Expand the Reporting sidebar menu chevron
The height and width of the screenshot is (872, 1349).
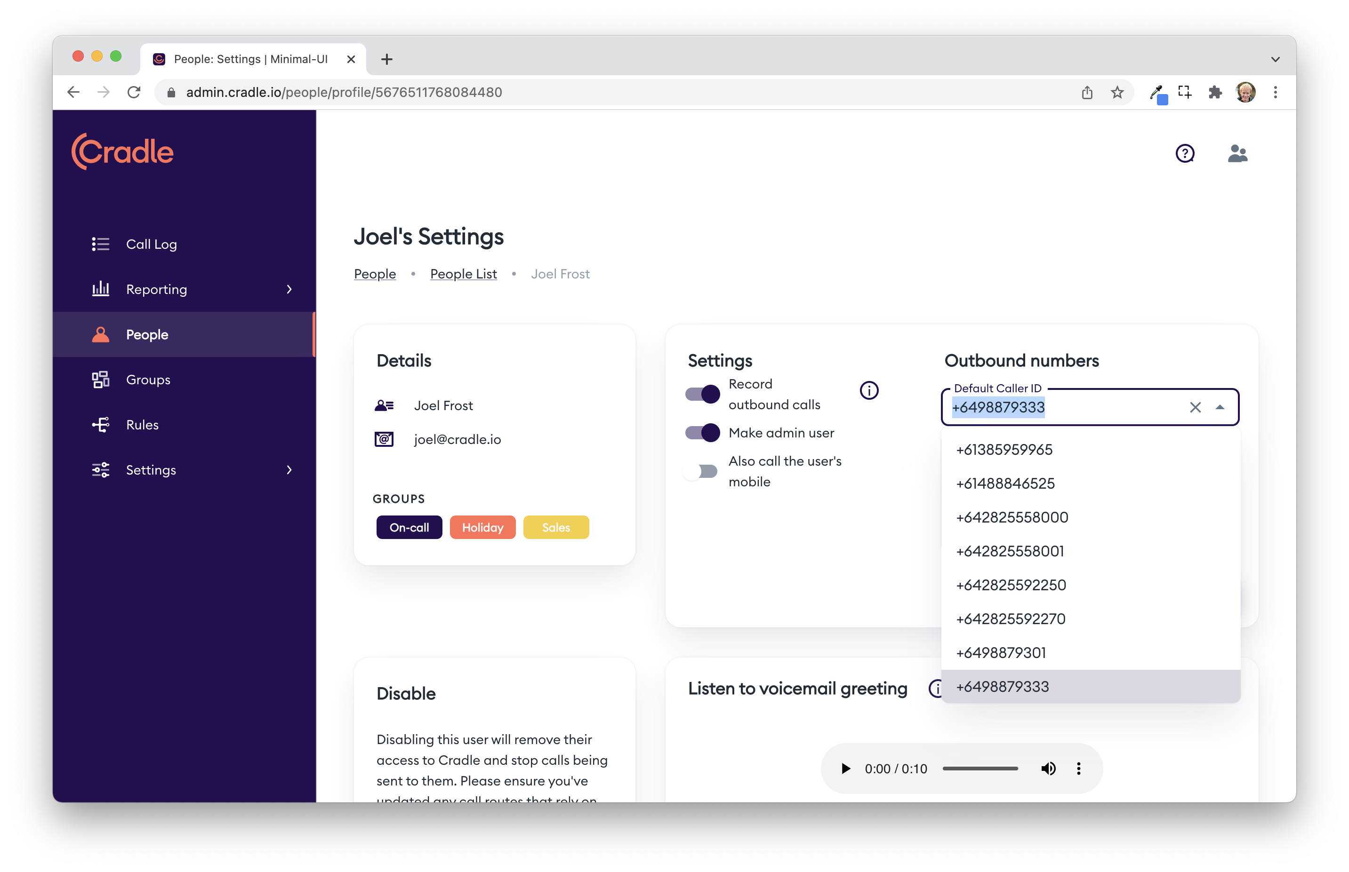(x=289, y=289)
